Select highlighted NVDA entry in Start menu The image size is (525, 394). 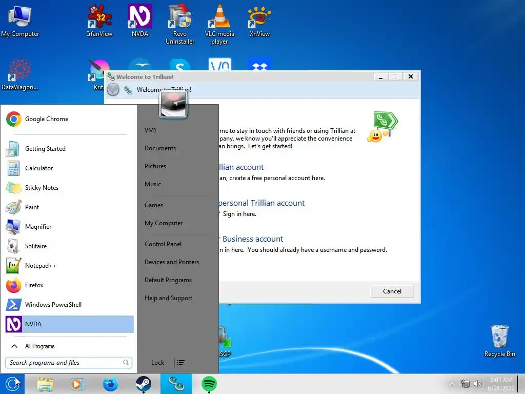point(69,324)
